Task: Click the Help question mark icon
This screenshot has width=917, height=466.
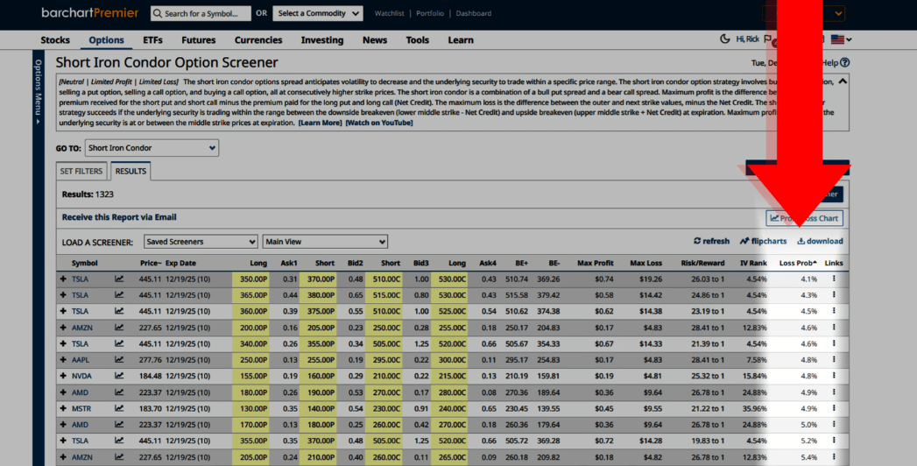Action: tap(844, 63)
